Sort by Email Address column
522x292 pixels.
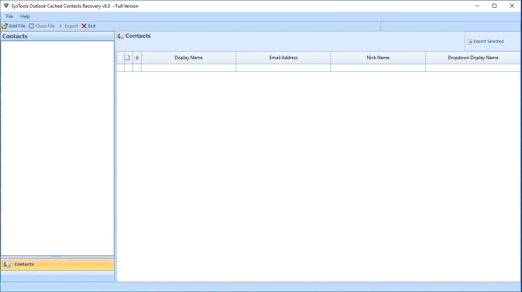284,58
